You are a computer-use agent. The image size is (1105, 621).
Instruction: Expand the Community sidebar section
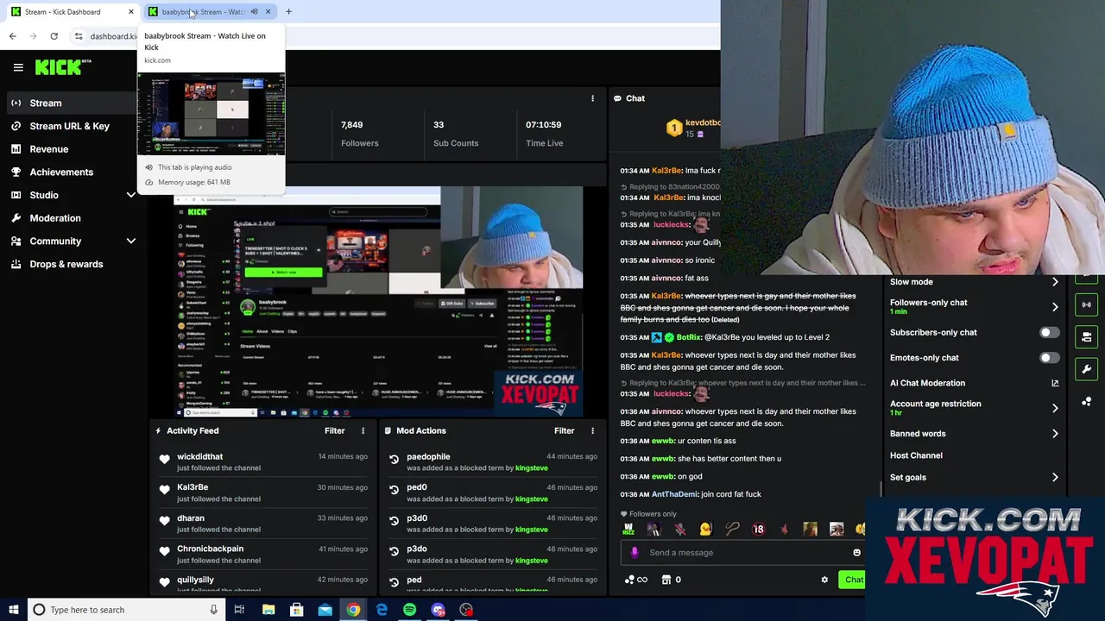[x=131, y=241]
